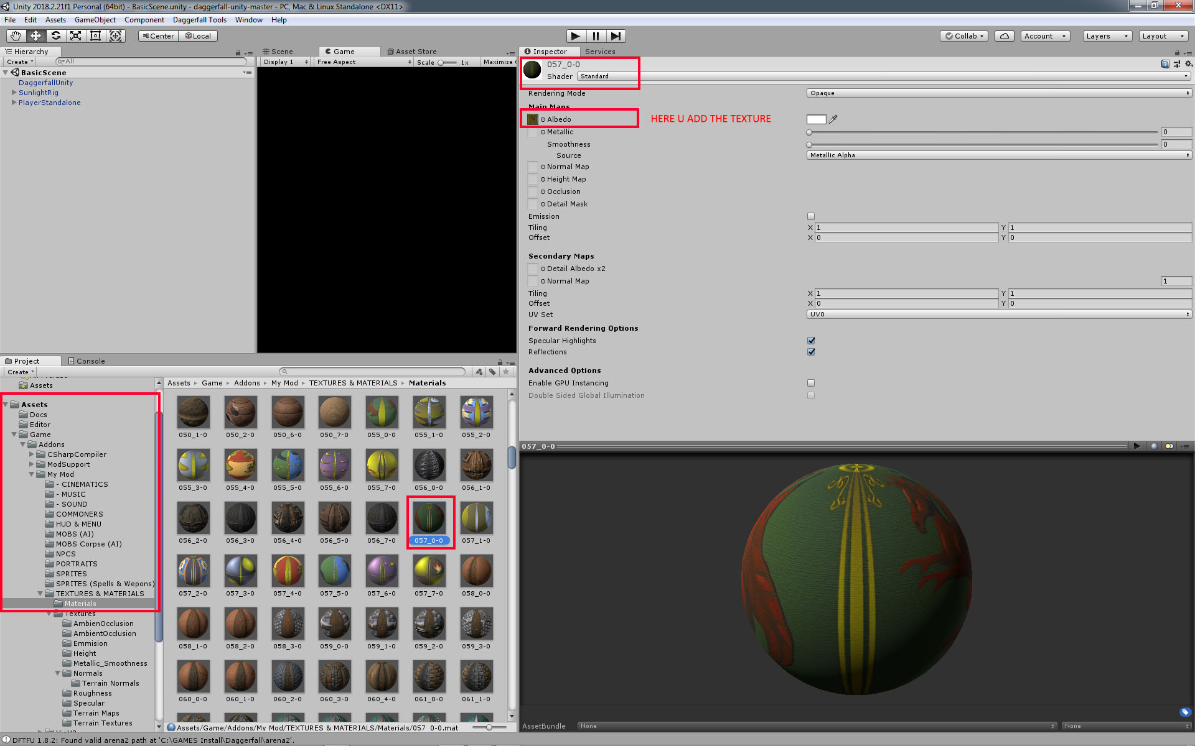Start Play mode
This screenshot has width=1195, height=746.
576,36
